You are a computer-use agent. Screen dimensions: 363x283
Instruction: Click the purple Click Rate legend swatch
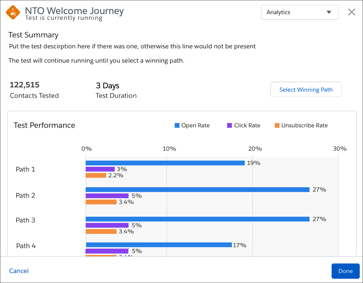229,125
